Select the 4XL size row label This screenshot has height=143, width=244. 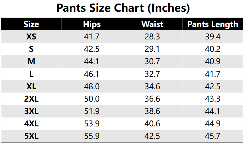pyautogui.click(x=31, y=124)
